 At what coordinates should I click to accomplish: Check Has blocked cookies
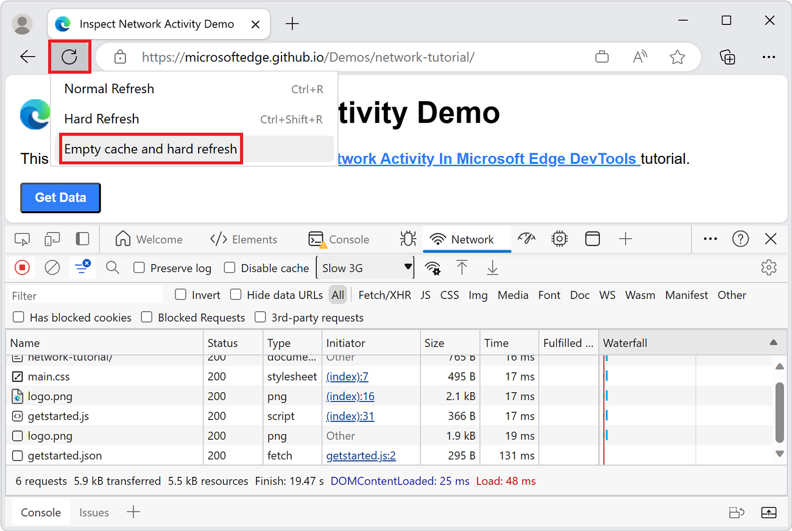point(18,317)
